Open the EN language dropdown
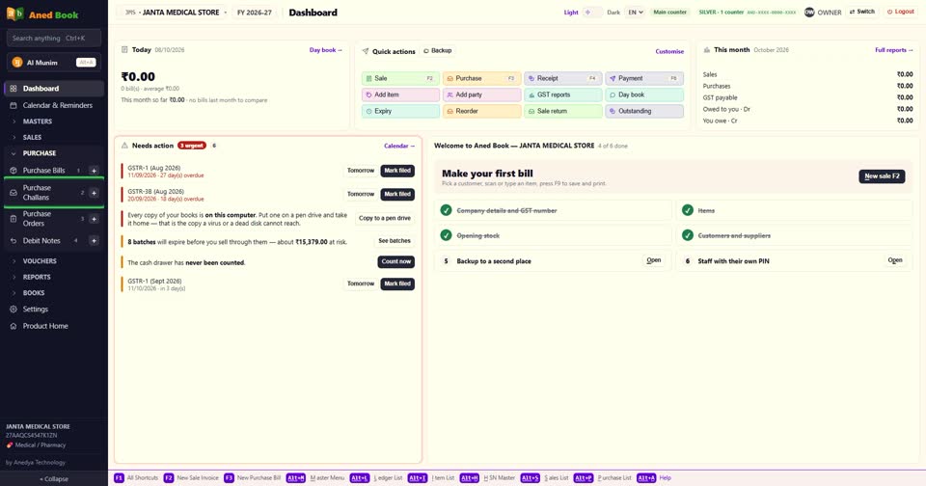 coord(635,12)
